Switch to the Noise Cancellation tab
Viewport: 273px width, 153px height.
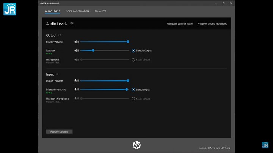77,11
